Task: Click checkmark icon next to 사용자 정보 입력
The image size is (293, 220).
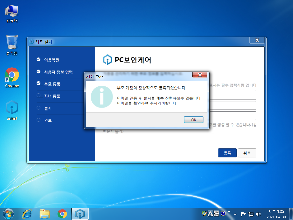Action: point(38,72)
